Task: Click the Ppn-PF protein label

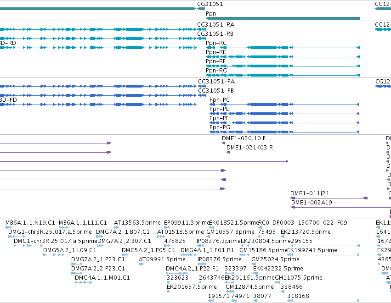Action: coord(219,118)
